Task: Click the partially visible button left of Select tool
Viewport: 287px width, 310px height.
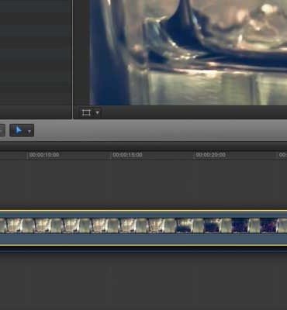Action: 2,130
